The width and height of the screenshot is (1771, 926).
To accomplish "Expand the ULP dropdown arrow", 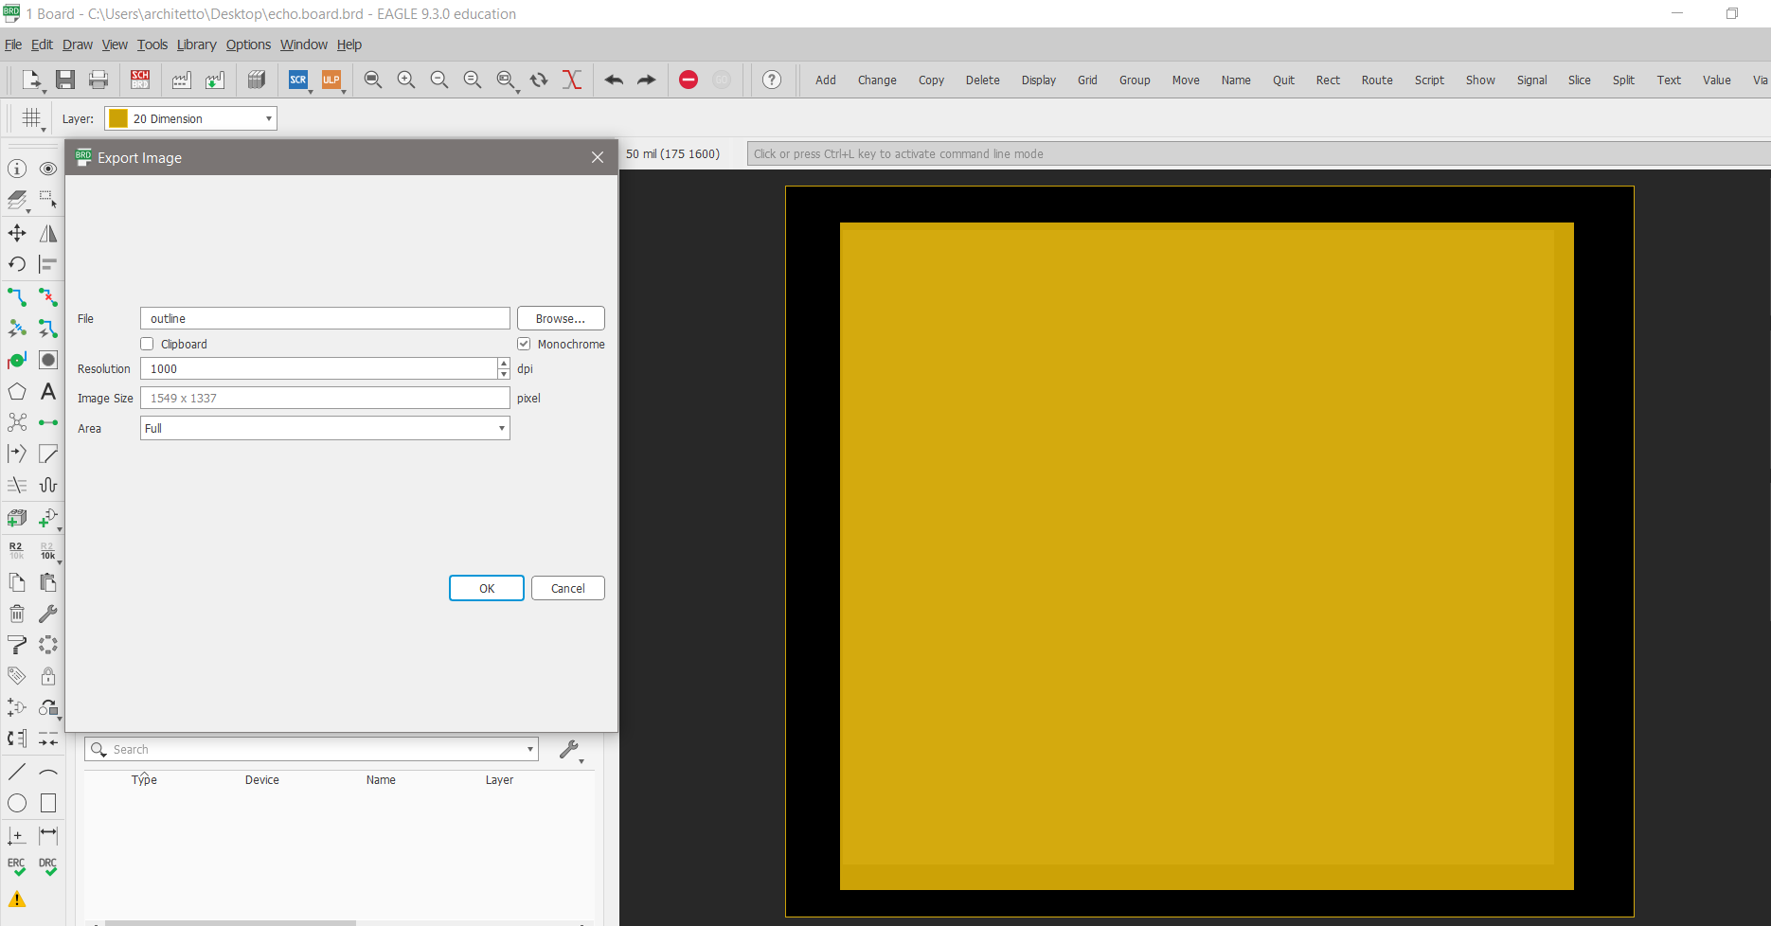I will coord(344,92).
